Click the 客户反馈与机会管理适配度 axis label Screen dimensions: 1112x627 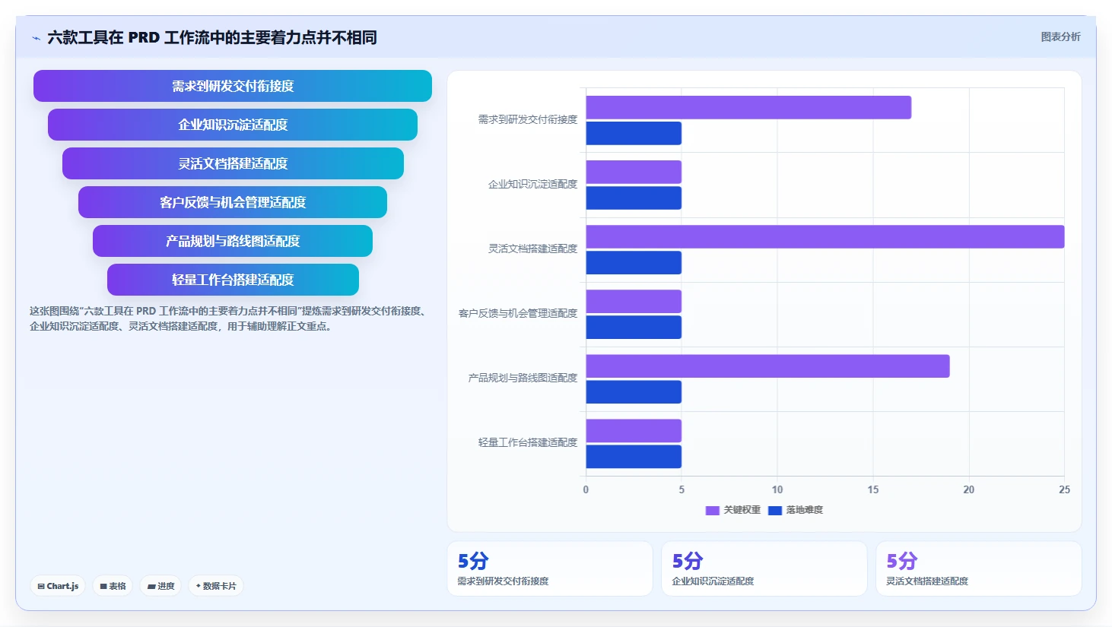point(517,313)
